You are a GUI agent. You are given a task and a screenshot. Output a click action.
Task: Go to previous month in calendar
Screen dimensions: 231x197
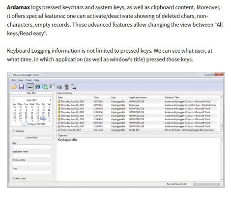point(13,100)
